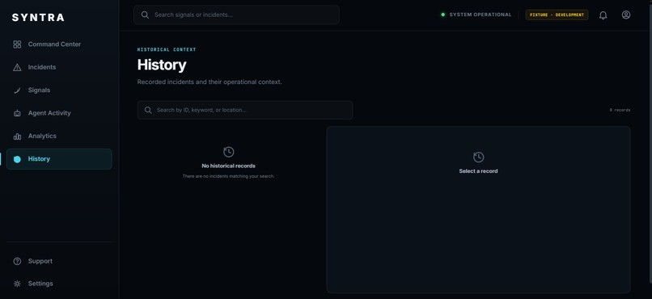Viewport: 652px width, 299px height.
Task: Click the history search magnifier icon
Action: (x=148, y=110)
